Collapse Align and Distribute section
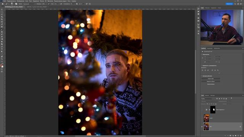 pos(202,65)
